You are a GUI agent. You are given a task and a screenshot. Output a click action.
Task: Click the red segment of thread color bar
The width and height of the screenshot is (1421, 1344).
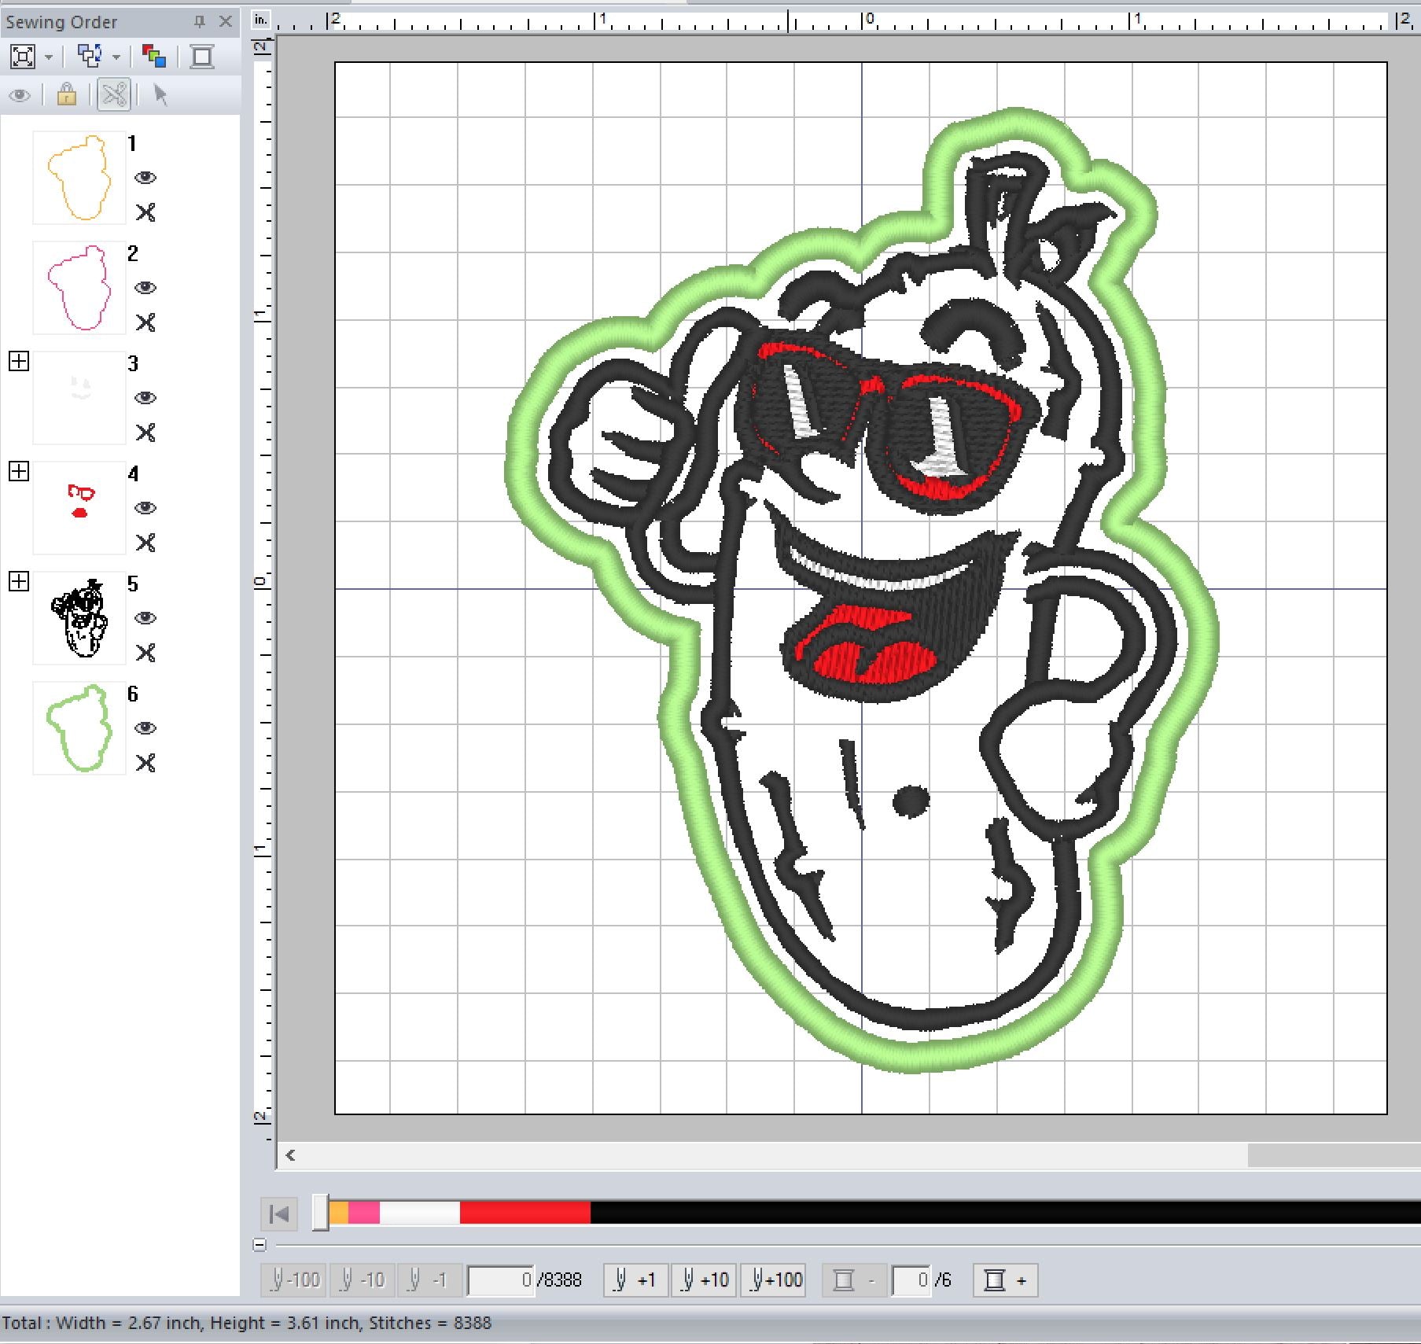525,1213
